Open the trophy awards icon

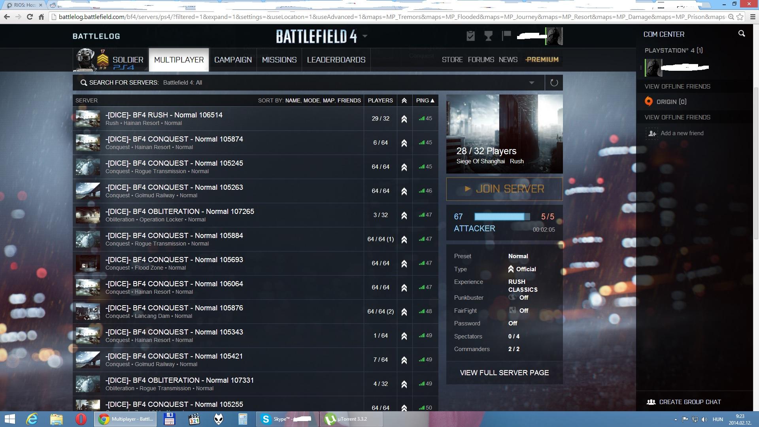click(x=489, y=36)
